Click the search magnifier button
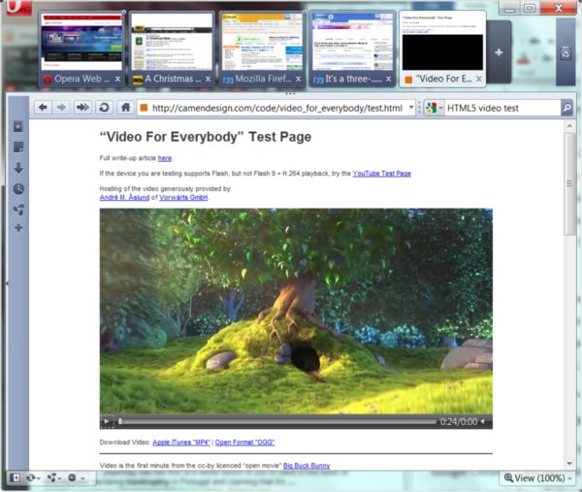This screenshot has height=492, width=582. 566,108
